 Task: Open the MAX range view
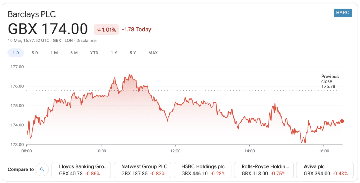153,53
